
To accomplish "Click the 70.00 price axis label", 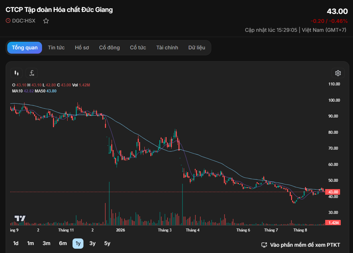I will coord(333,148).
